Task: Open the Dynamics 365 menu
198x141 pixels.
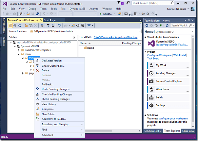Action: [x=77, y=9]
